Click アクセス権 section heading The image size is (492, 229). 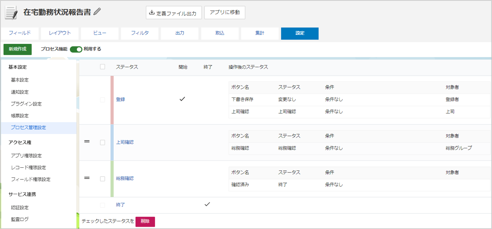tap(19, 142)
